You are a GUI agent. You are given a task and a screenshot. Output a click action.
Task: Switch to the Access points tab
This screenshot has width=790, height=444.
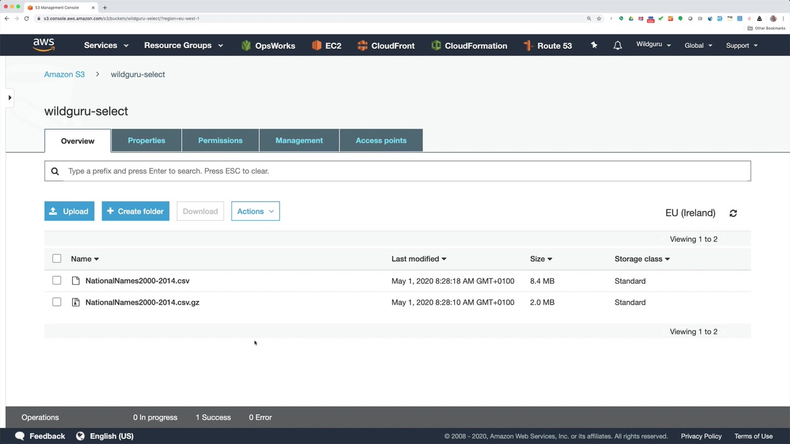click(x=381, y=141)
